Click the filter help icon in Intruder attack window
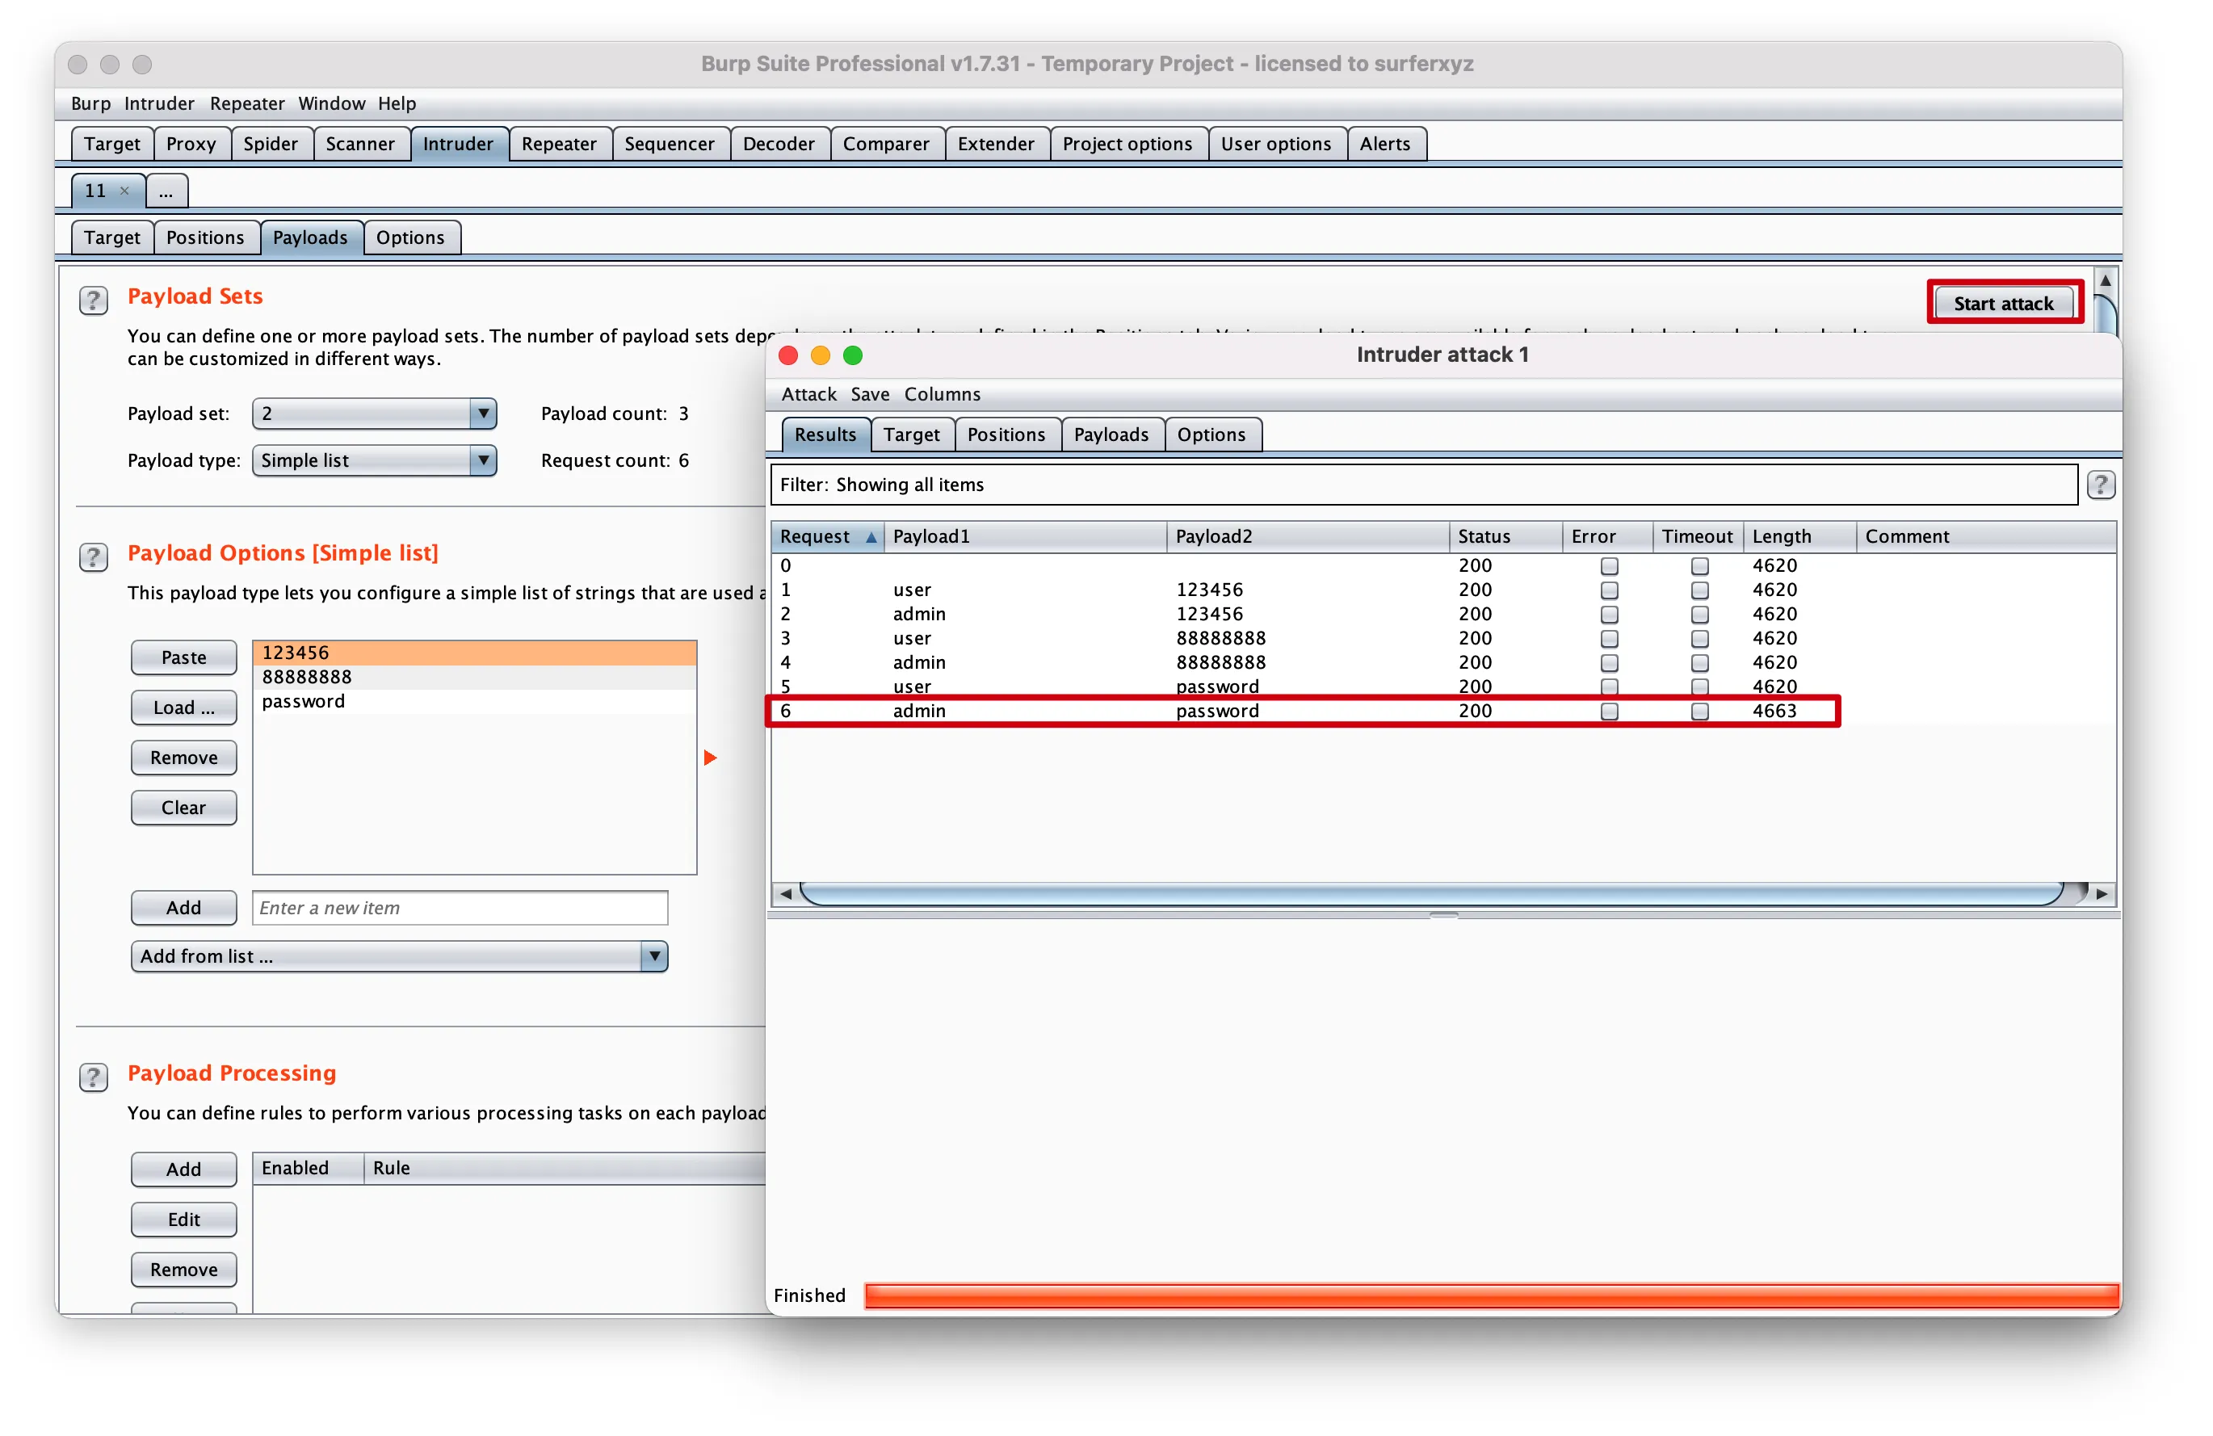The height and width of the screenshot is (1436, 2213). (x=2101, y=485)
